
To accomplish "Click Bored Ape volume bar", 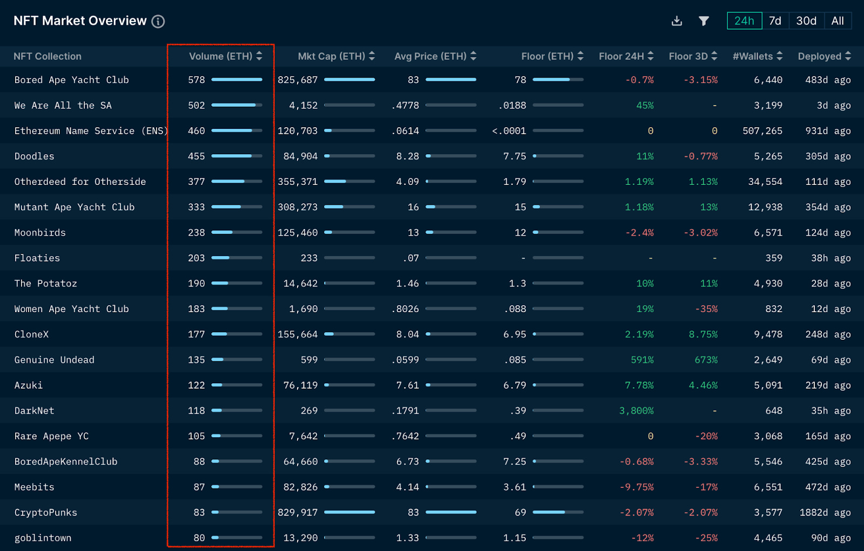I will pyautogui.click(x=237, y=80).
